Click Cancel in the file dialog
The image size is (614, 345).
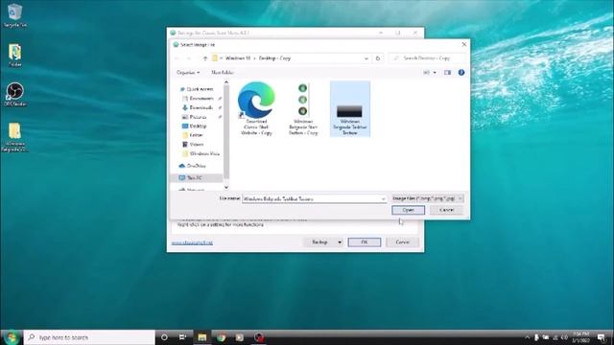point(446,210)
